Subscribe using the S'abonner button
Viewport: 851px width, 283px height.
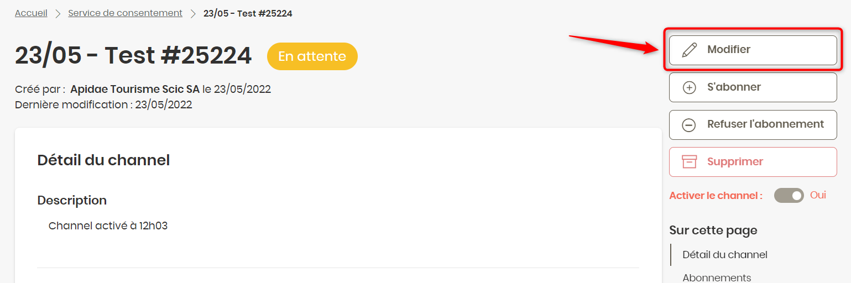pos(753,87)
